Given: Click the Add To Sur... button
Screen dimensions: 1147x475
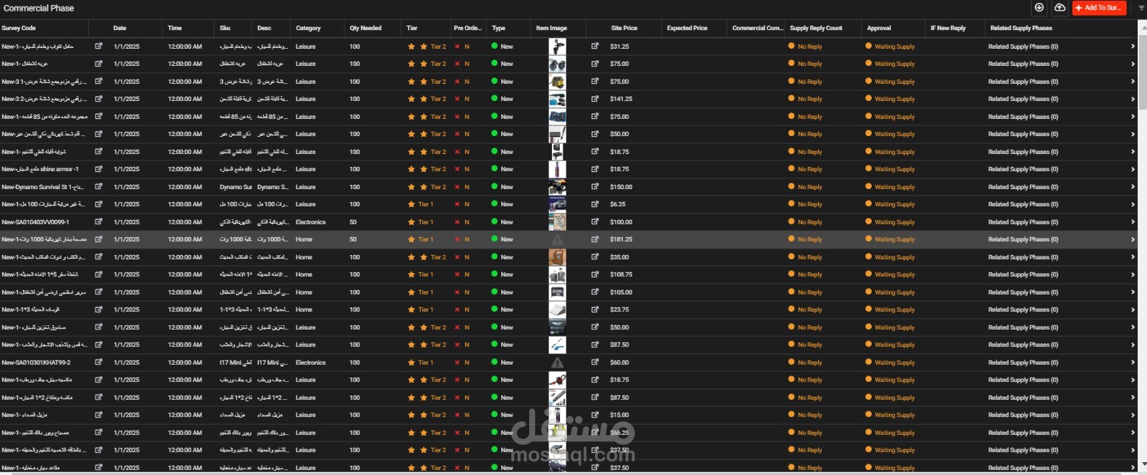Looking at the screenshot, I should (x=1099, y=8).
